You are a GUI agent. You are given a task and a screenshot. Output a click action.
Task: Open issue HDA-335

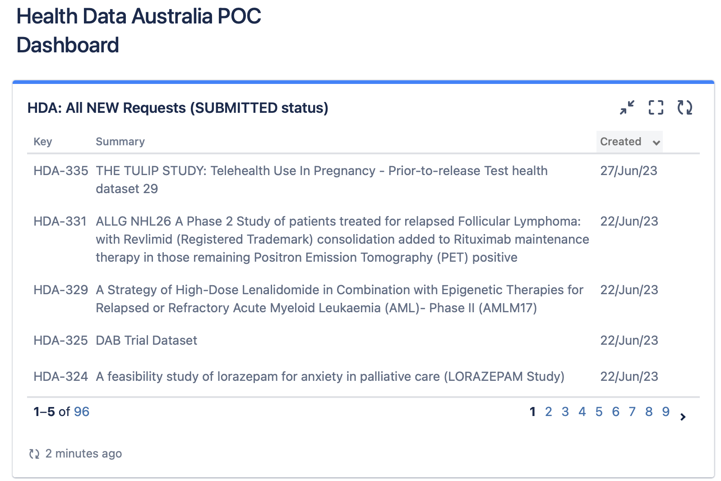pyautogui.click(x=60, y=171)
